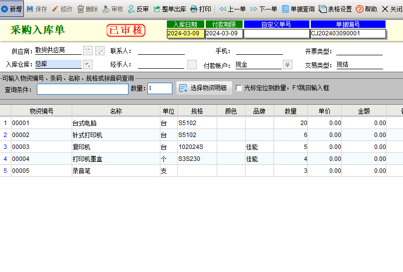Click the 付款帐户 field 现金
The width and height of the screenshot is (403, 272).
259,65
